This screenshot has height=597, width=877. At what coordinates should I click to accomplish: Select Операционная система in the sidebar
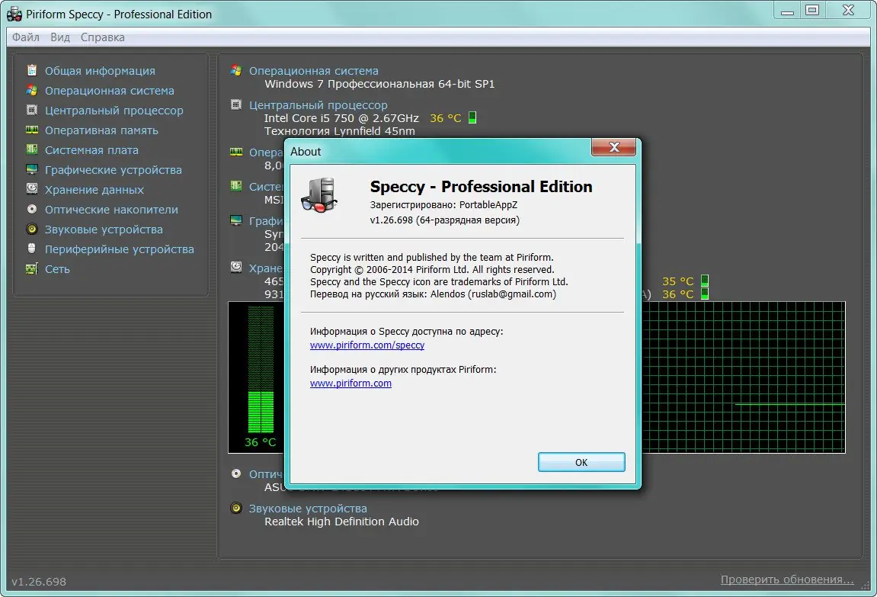tap(110, 91)
